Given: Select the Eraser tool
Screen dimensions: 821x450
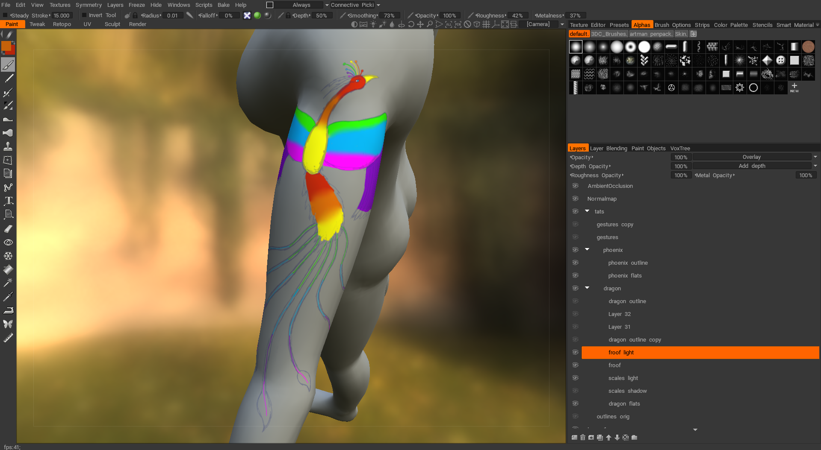Looking at the screenshot, I should pos(8,229).
